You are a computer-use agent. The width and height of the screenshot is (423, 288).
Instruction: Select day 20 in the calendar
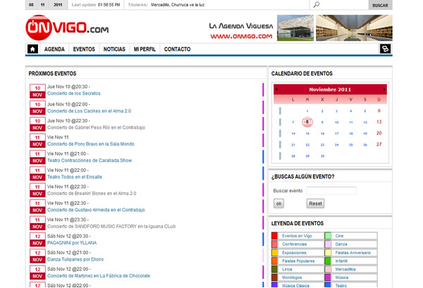tap(379, 133)
